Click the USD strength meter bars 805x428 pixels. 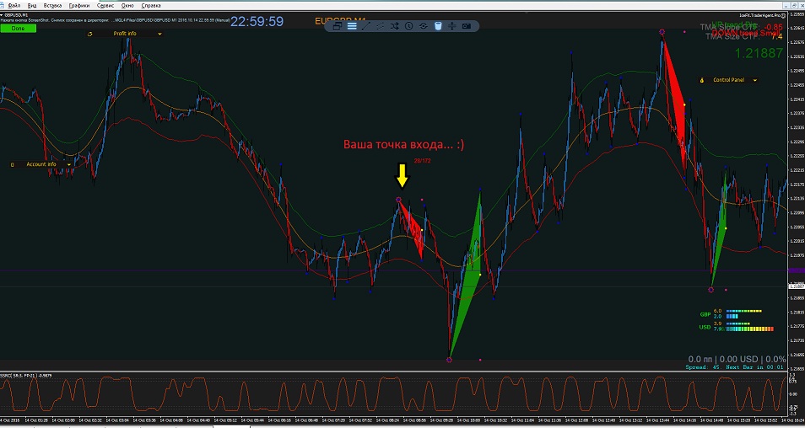pos(749,327)
